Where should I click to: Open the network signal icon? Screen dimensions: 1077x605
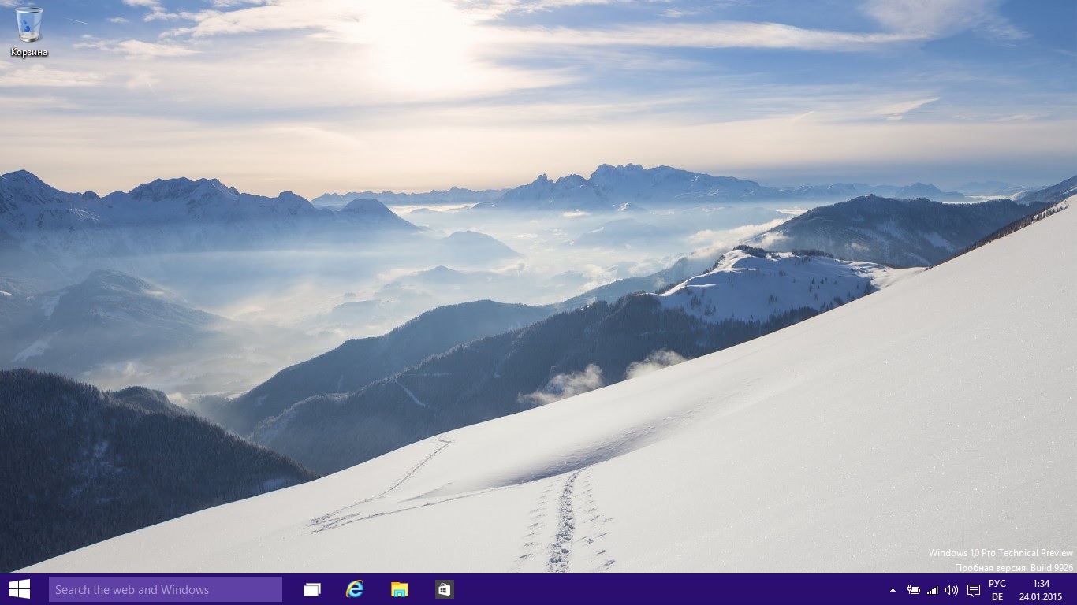[x=933, y=590]
